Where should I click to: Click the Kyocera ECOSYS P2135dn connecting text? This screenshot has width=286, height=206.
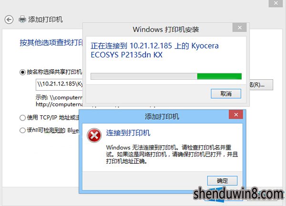point(154,50)
